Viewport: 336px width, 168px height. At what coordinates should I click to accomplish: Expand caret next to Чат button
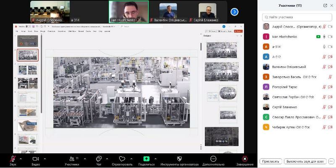coord(107,159)
